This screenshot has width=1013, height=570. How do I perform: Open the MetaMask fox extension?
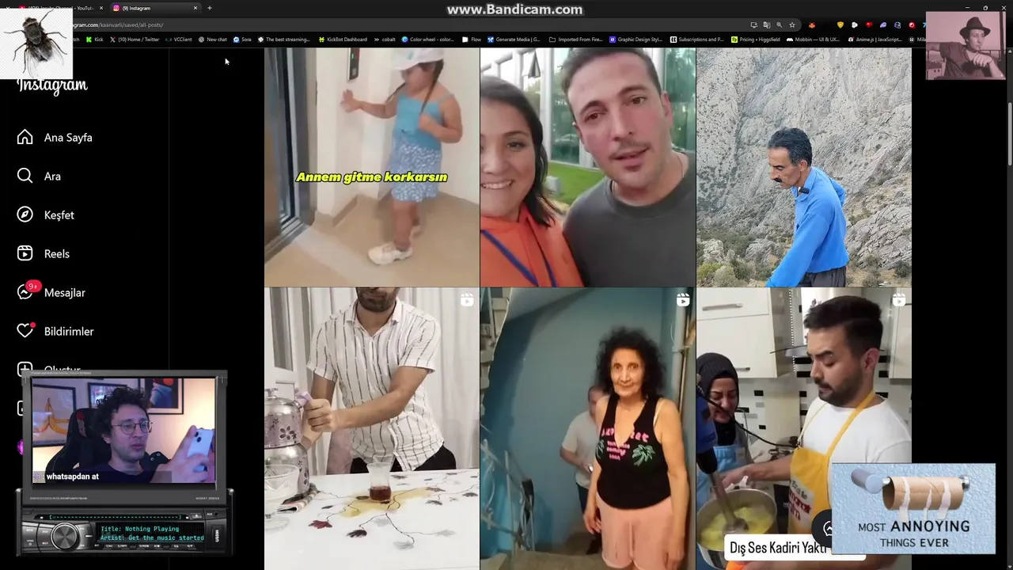coord(812,25)
